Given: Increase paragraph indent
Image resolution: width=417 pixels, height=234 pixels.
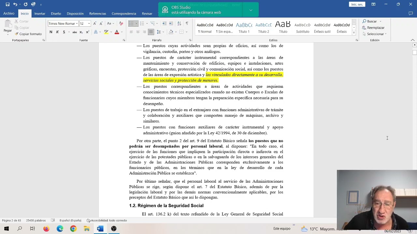Looking at the screenshot, I should [x=171, y=23].
